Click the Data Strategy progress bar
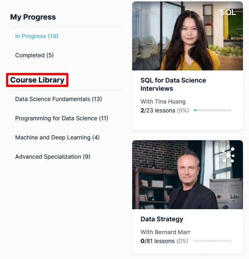The image size is (249, 259). pos(212,241)
